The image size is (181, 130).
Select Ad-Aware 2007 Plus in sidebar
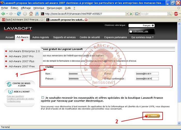pos(21,61)
